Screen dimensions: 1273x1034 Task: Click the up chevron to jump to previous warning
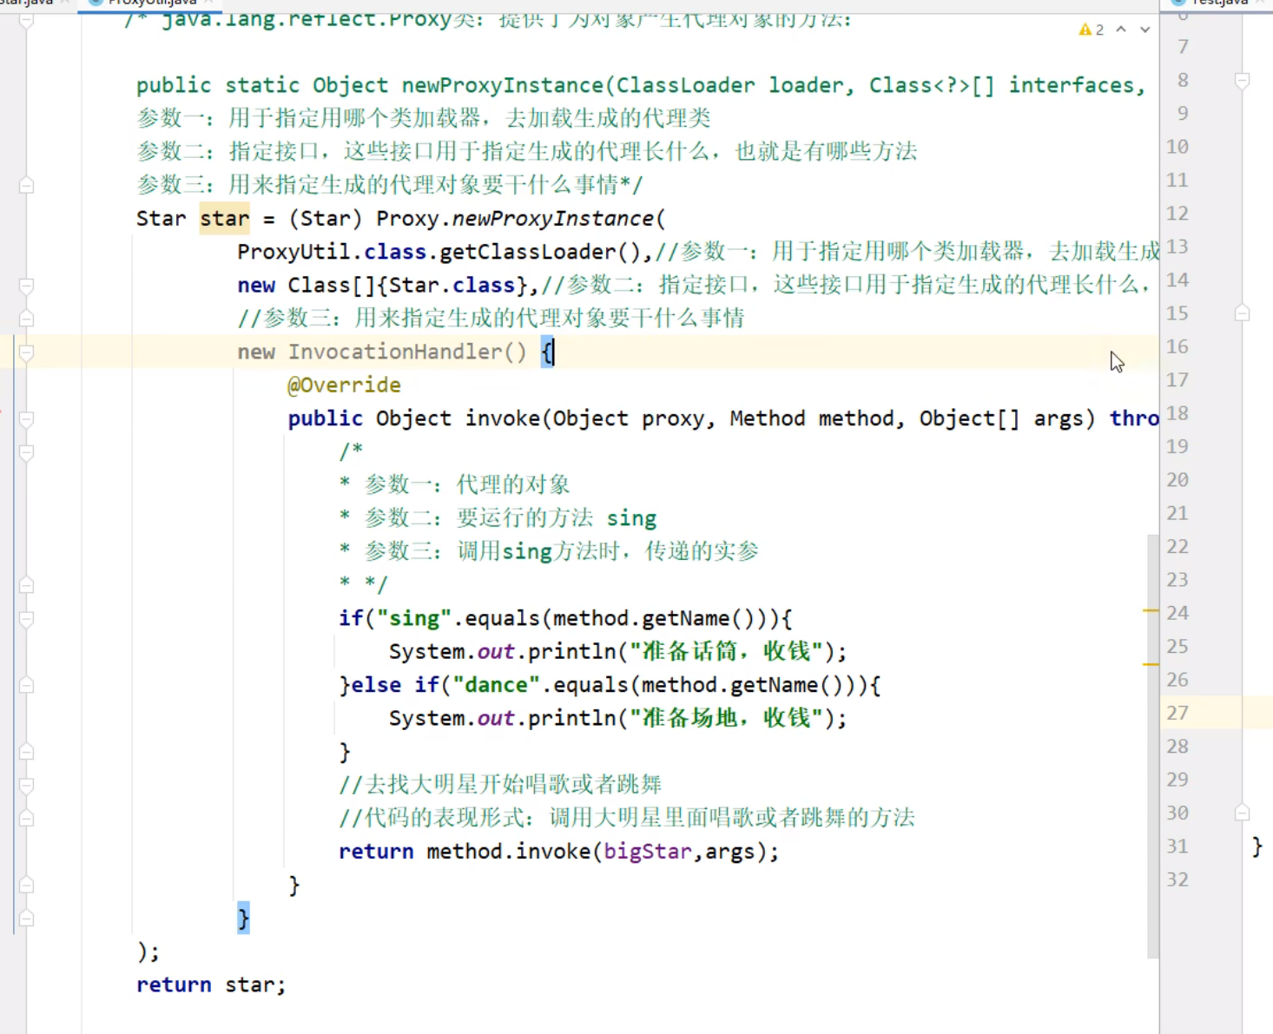(x=1120, y=29)
